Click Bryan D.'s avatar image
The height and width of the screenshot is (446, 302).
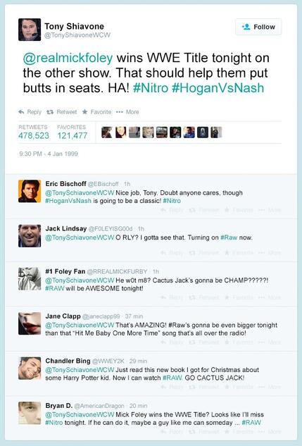tap(30, 413)
